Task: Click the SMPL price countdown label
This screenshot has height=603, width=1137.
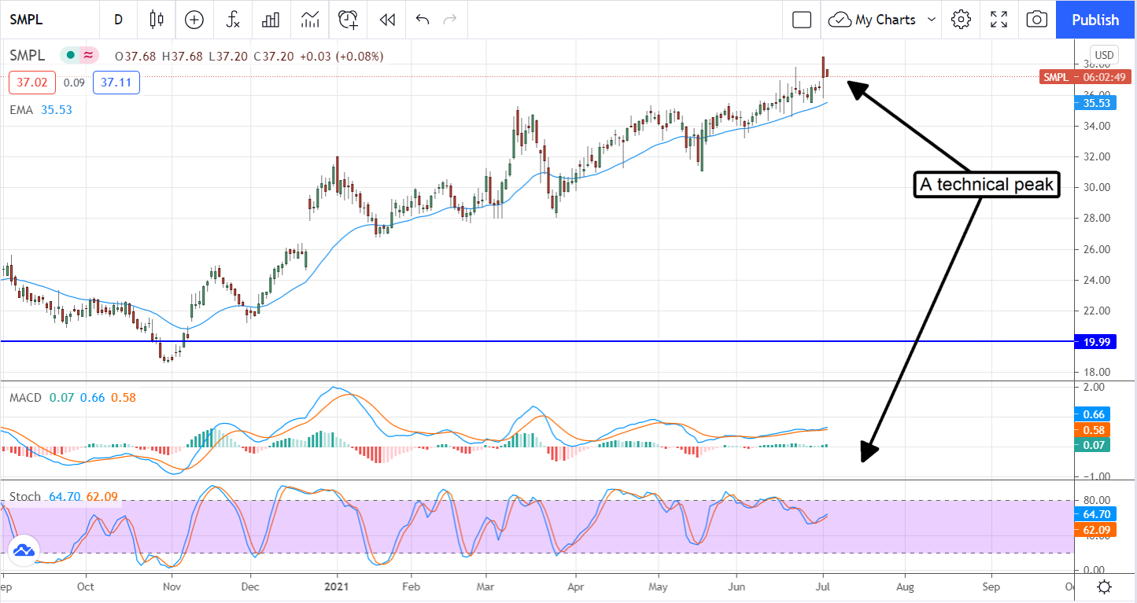Action: 1085,77
